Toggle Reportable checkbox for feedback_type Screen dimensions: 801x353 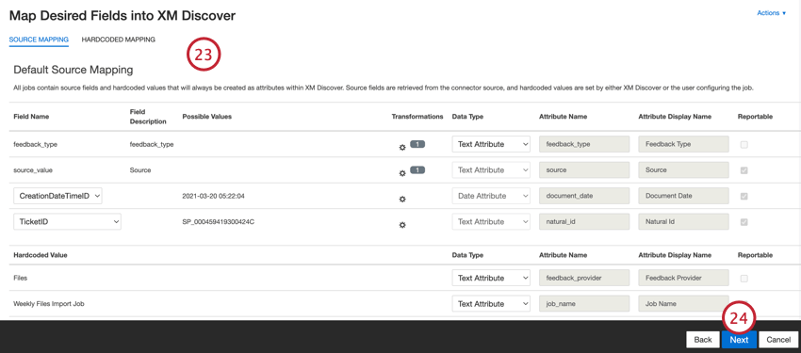coord(744,144)
